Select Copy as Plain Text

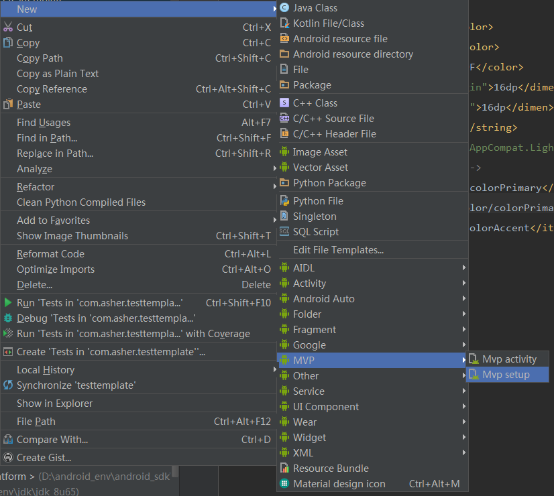pos(138,74)
